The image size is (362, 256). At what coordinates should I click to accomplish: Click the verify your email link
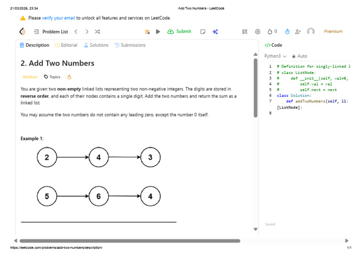point(58,18)
